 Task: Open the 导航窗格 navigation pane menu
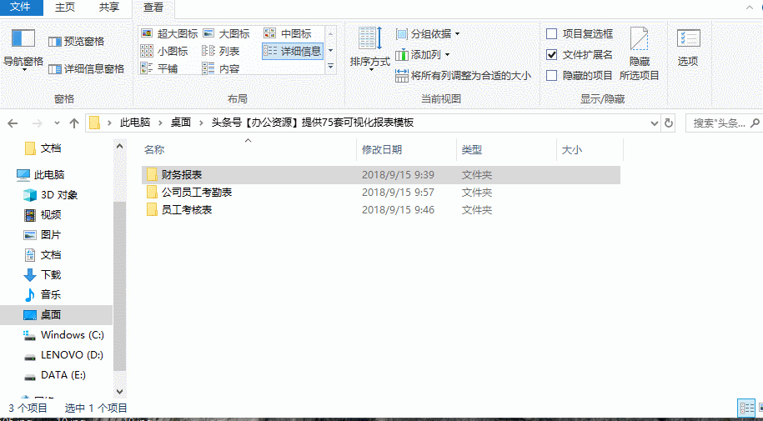click(23, 50)
